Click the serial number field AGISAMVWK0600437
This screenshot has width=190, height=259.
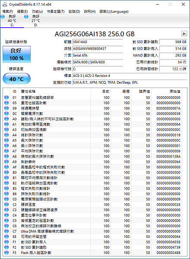tap(98, 48)
